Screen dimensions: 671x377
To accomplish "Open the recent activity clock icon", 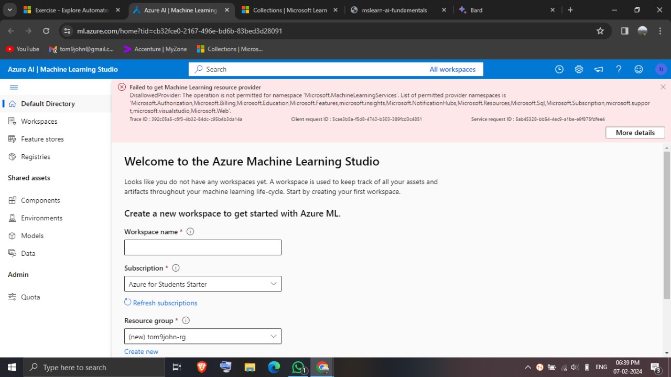I will pos(559,69).
